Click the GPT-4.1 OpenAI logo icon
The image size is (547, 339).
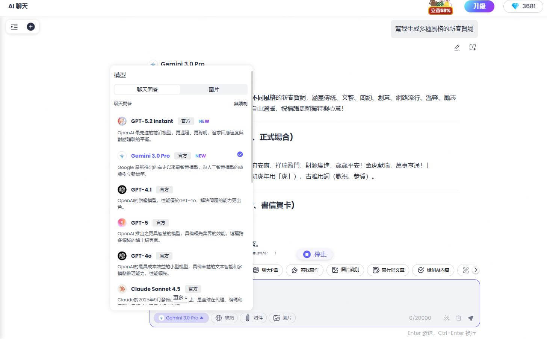pyautogui.click(x=122, y=190)
